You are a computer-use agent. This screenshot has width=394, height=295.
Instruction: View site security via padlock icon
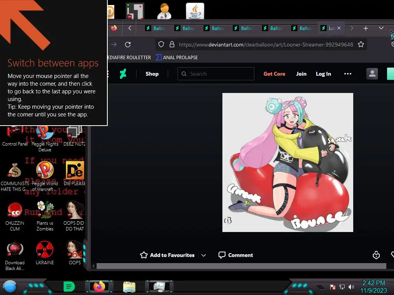pyautogui.click(x=172, y=45)
